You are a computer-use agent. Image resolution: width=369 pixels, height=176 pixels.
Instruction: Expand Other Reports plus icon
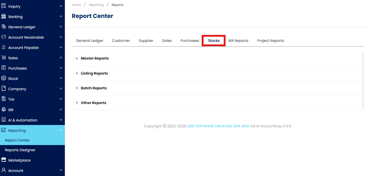tap(77, 103)
